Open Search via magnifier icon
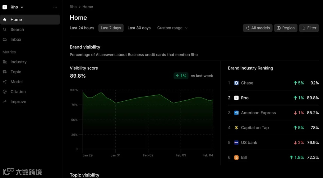This screenshot has width=323, height=178. tap(5, 30)
